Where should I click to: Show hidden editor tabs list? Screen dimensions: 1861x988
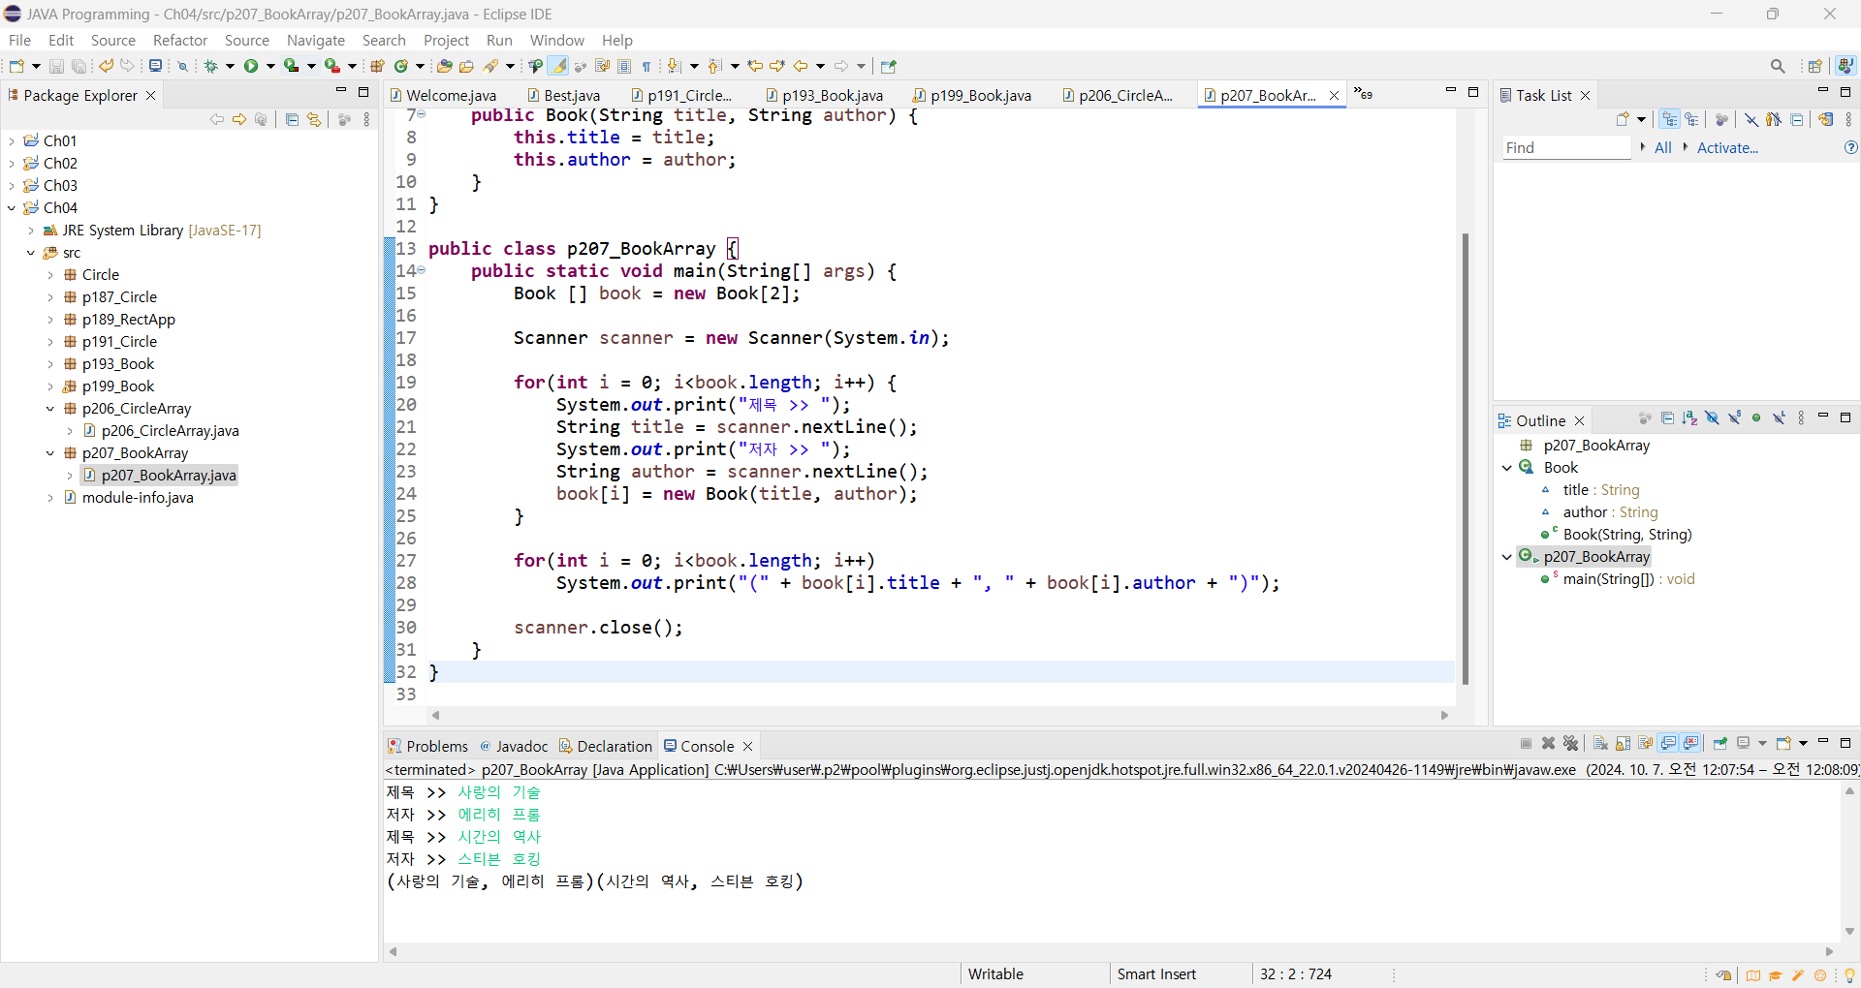pyautogui.click(x=1363, y=94)
